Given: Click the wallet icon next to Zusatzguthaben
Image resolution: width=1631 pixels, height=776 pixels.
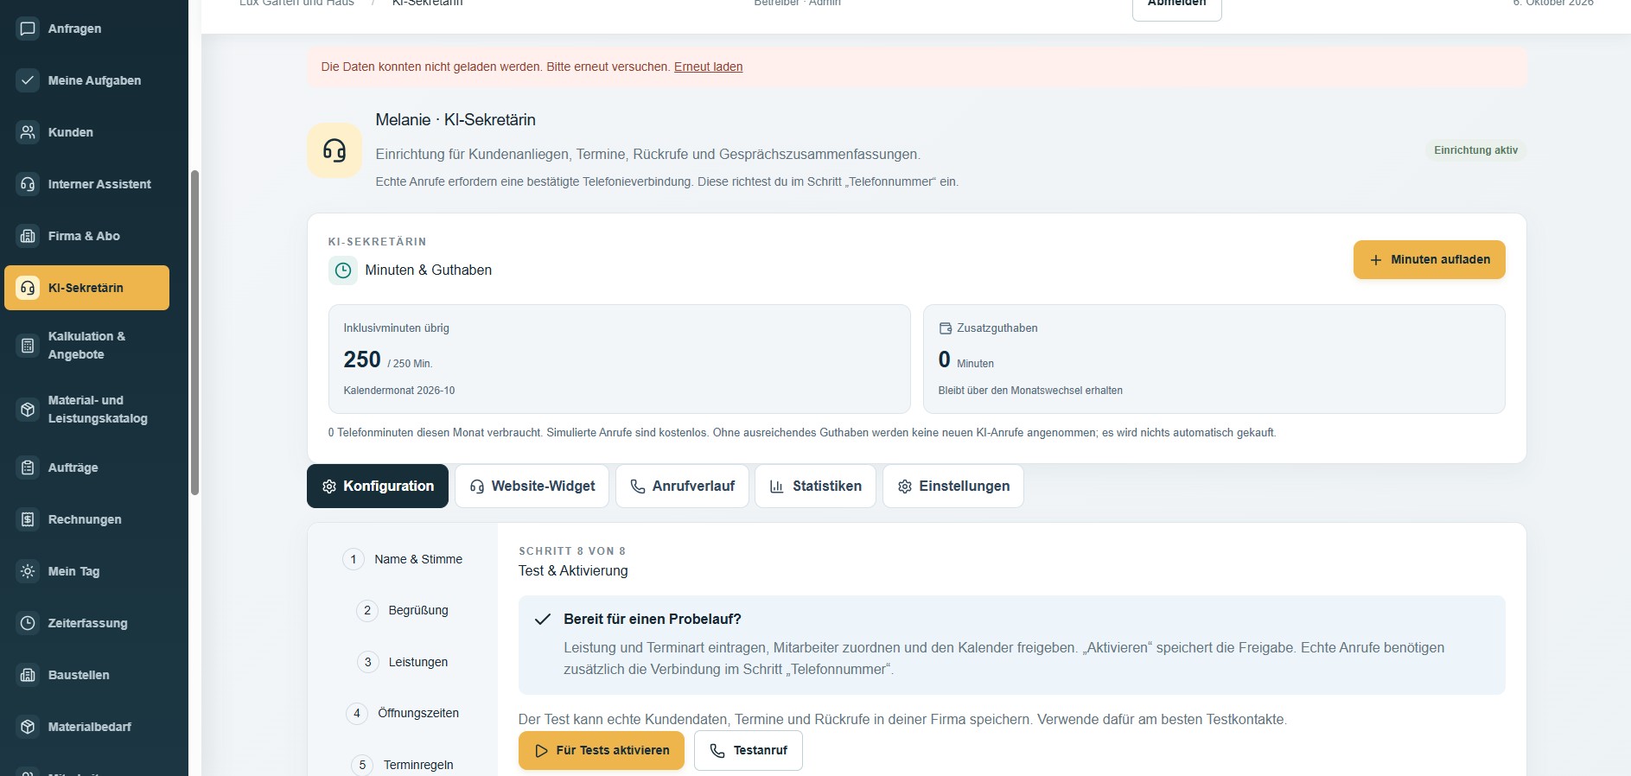Looking at the screenshot, I should pos(946,328).
